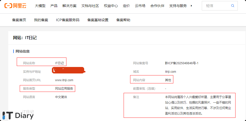
Task: Open the 定价 menu
Action: [126, 6]
